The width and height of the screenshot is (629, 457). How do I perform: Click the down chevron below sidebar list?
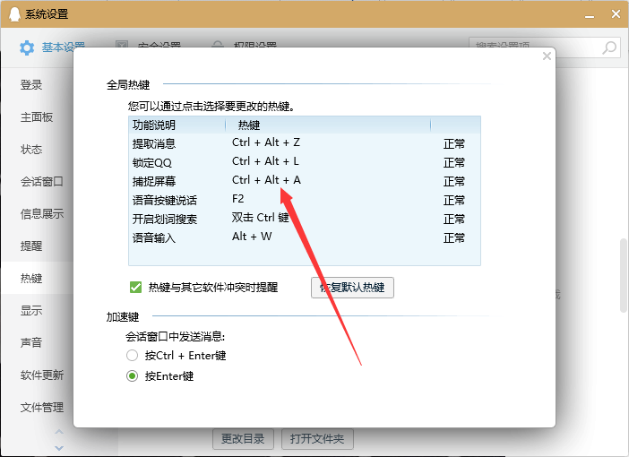pos(59,445)
